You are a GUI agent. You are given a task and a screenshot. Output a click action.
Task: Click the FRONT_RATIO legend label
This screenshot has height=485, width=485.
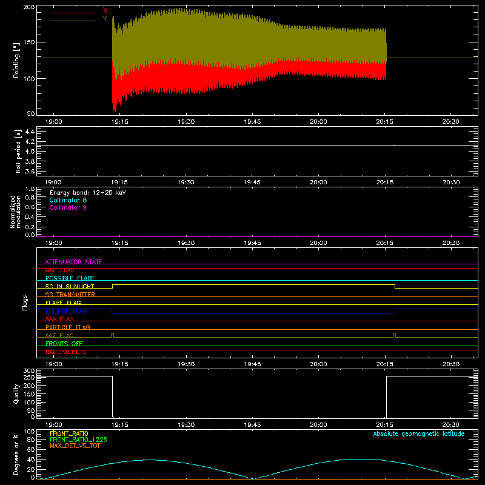[69, 433]
